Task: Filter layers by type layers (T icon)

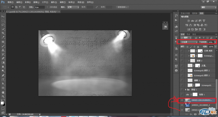Action: click(204, 38)
